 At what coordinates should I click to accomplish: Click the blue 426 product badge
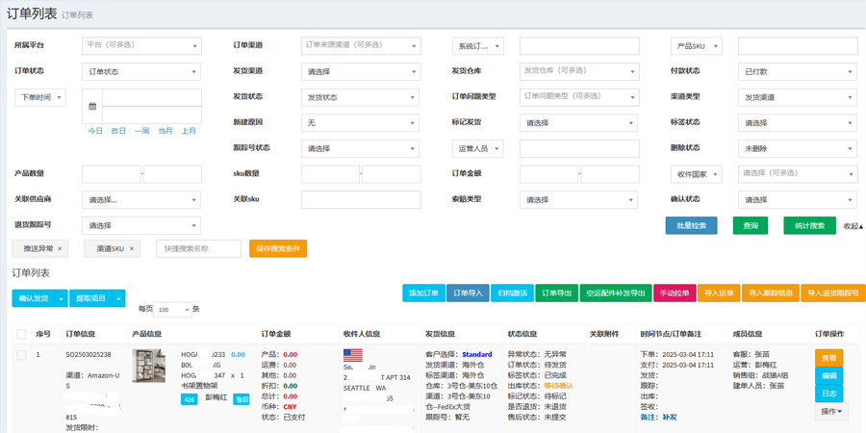pyautogui.click(x=190, y=398)
